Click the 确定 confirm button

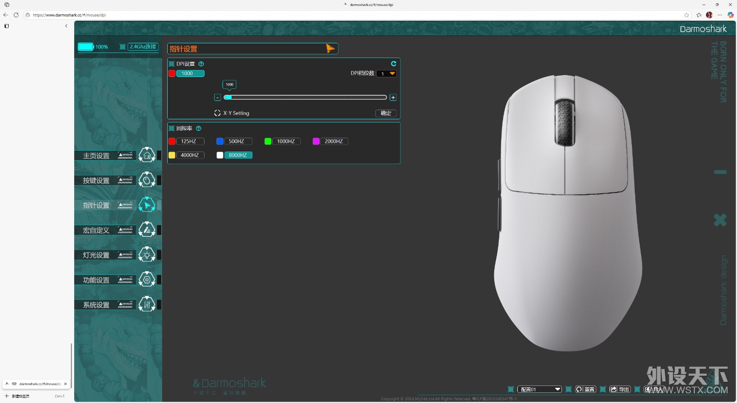coord(386,113)
